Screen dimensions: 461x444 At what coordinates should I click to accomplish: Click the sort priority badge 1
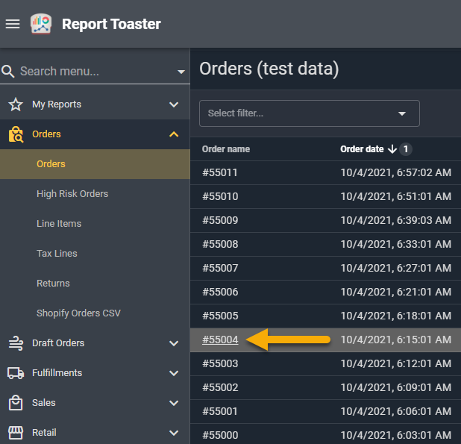[x=406, y=149]
